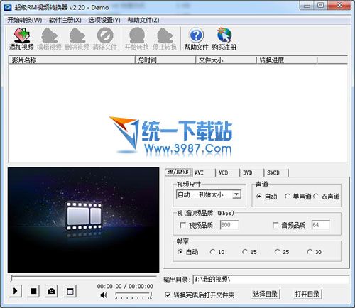Click the 停止转换 stop conversion toolbar icon
Viewport: 355px width, 308px height.
click(165, 39)
